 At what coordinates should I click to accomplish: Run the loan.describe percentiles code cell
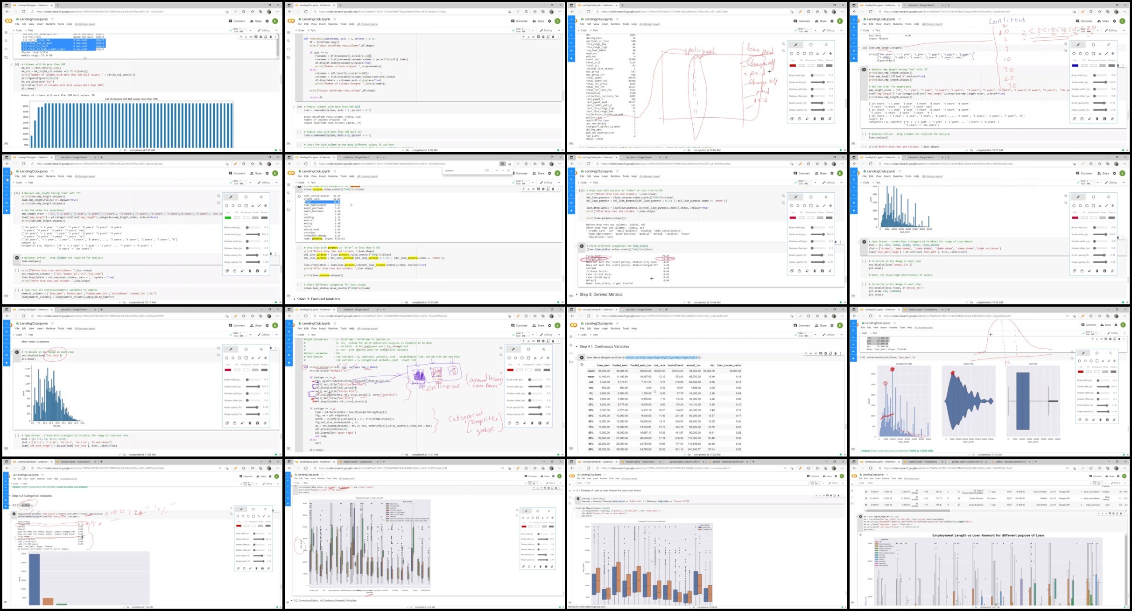tap(582, 358)
